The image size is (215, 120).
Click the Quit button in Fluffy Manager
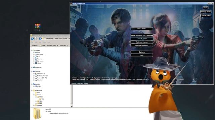pos(142,55)
